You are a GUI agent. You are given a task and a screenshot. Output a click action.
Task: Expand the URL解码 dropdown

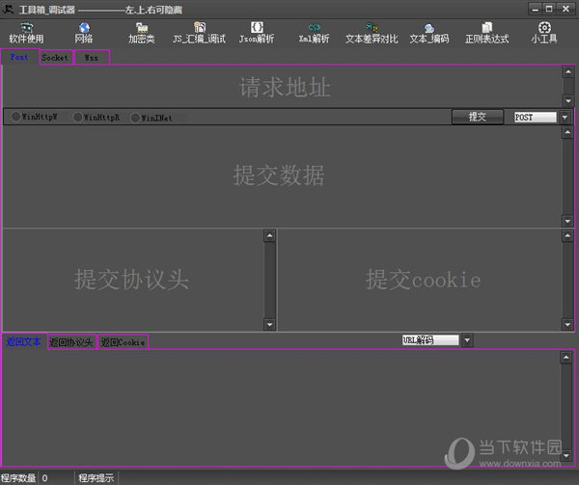[x=467, y=339]
